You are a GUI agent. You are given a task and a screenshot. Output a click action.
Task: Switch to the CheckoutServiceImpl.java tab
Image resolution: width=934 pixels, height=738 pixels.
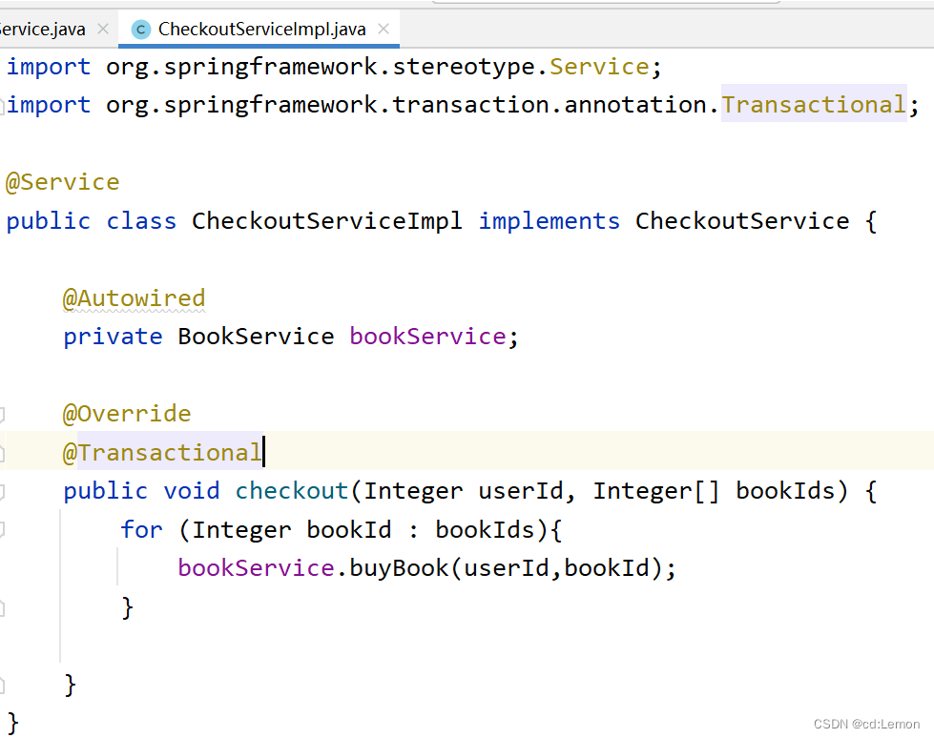pos(261,29)
